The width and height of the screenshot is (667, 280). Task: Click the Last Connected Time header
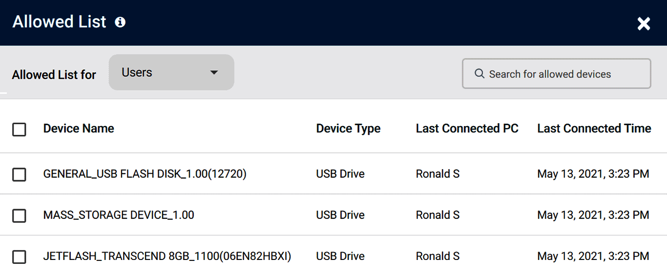point(594,129)
